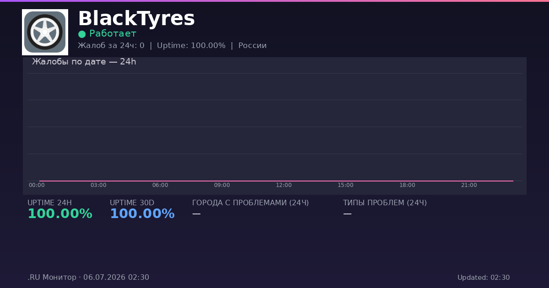
Task: Click the chart title Жалобы по дате — 24h
Action: [84, 62]
